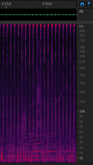Click the blue playhead marker icon
The width and height of the screenshot is (93, 165).
(x=89, y=4)
